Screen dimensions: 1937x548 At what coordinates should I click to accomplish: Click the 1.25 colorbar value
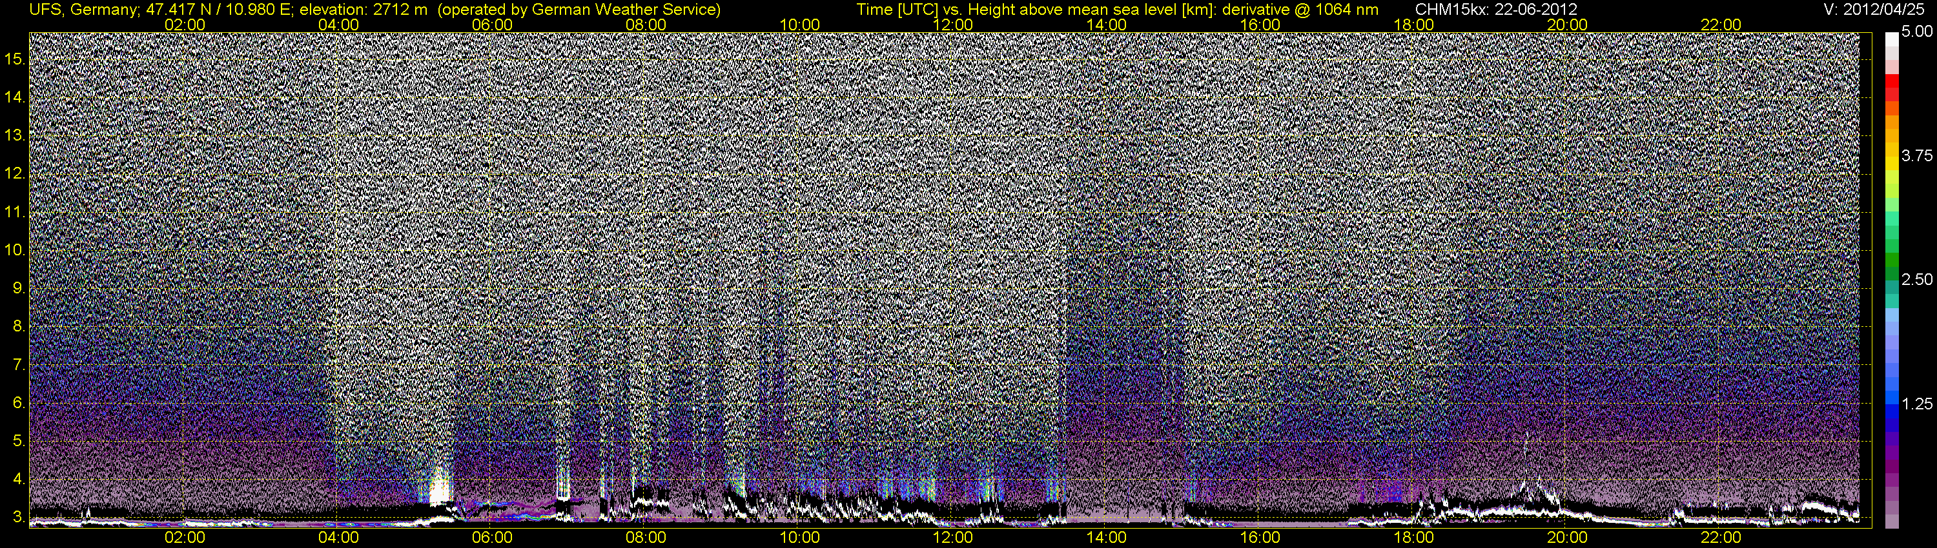point(1917,404)
